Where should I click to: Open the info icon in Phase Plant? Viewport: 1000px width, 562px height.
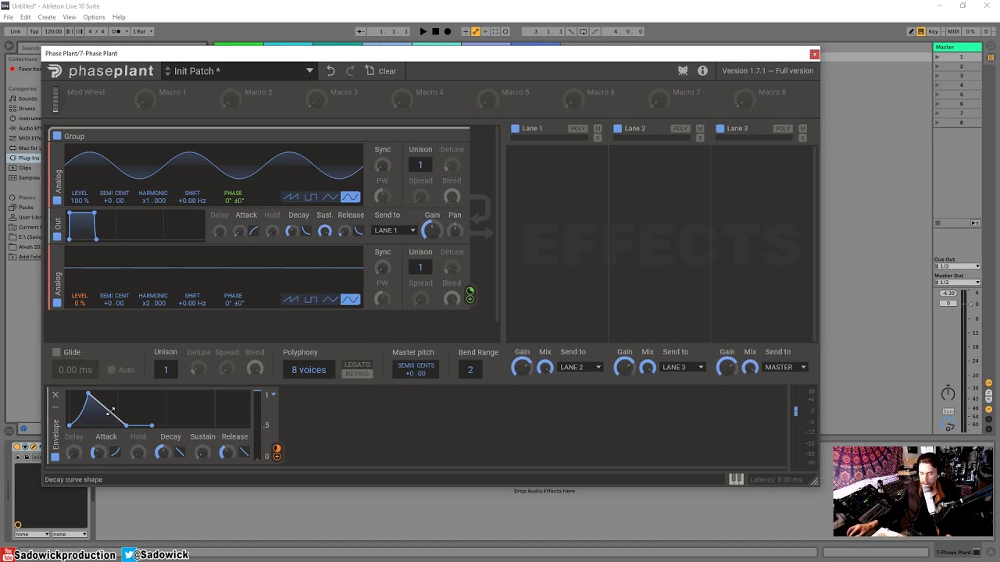(x=702, y=71)
